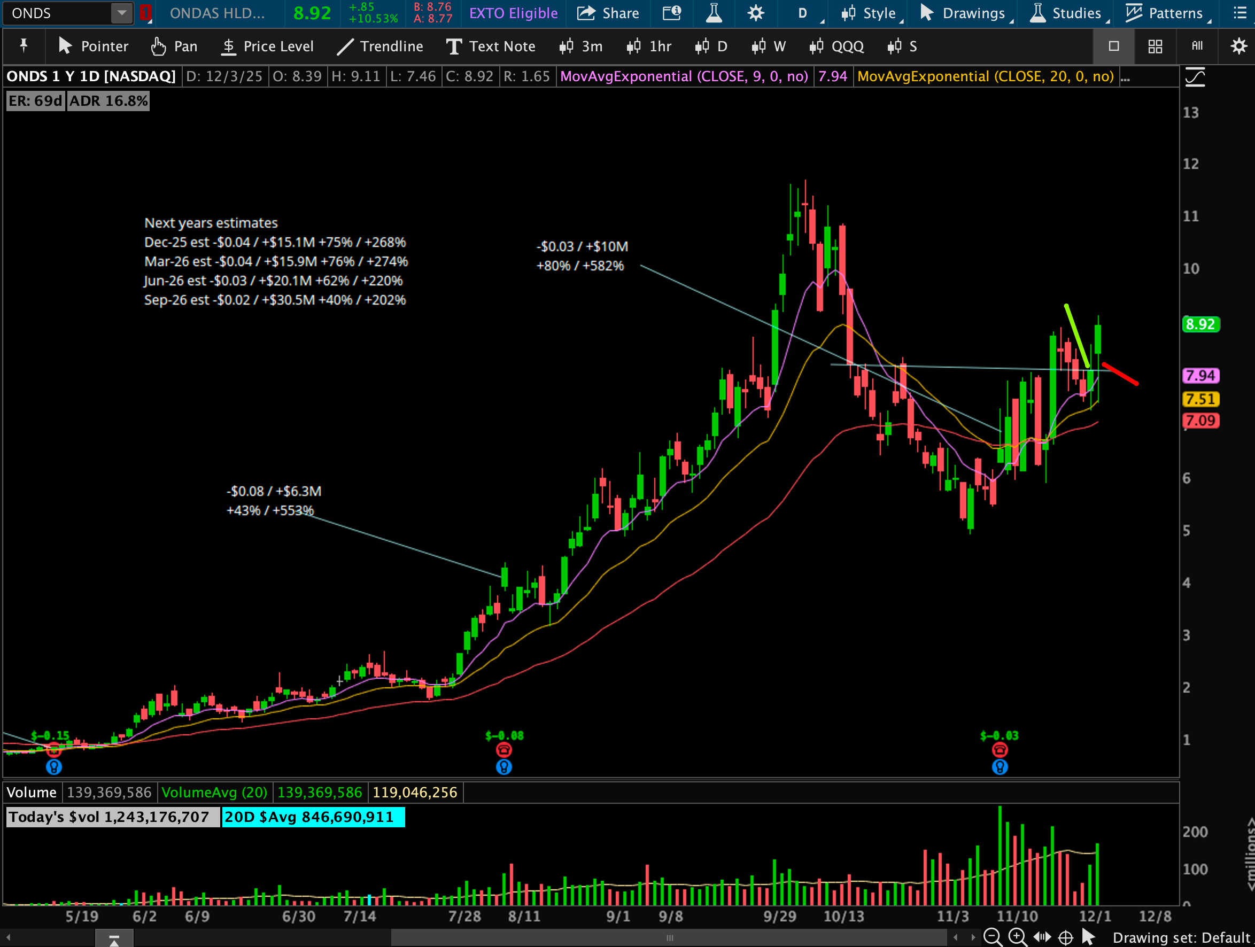Open the flask icon next to Share

coord(714,13)
